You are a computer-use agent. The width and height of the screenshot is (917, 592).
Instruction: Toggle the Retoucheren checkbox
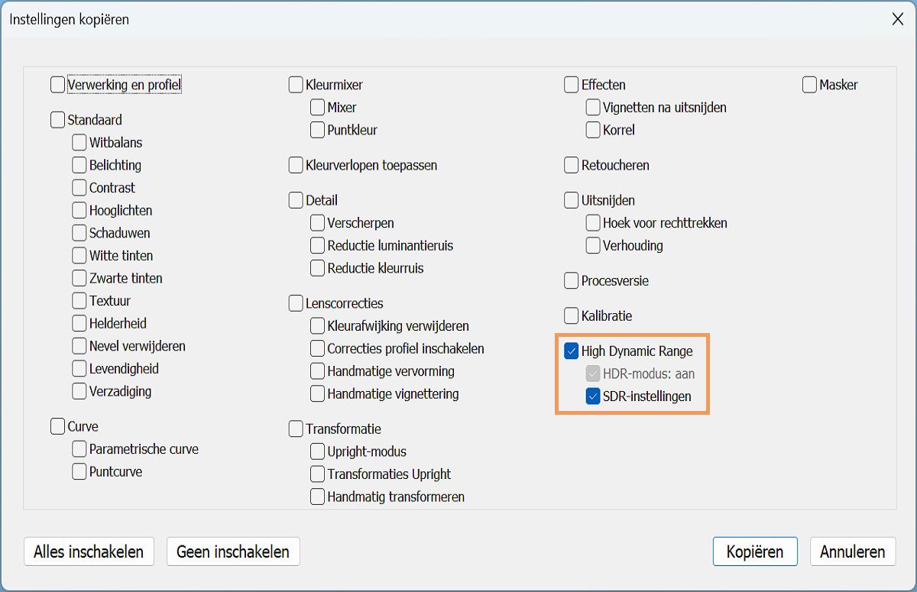coord(572,165)
